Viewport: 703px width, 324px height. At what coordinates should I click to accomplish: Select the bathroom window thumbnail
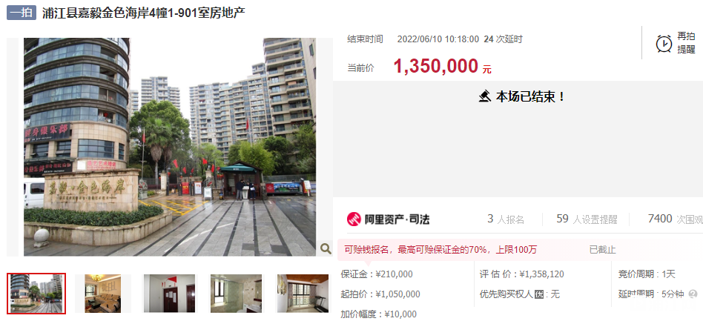click(x=237, y=294)
